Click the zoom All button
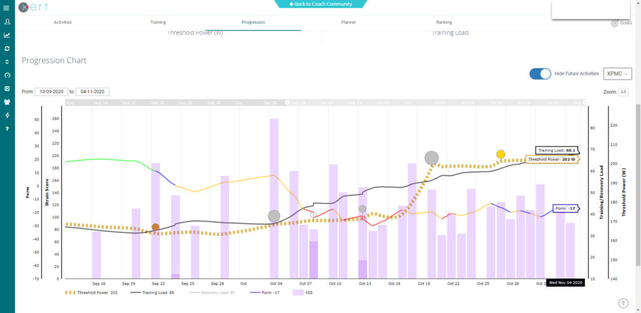This screenshot has width=641, height=313. pos(623,92)
